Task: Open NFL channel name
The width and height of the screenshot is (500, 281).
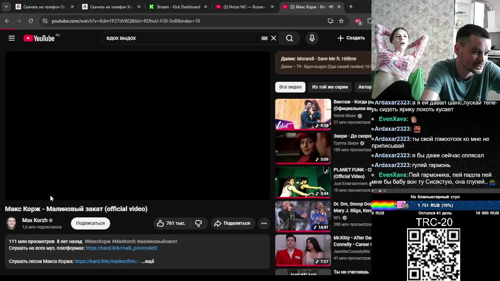Action: (337, 218)
